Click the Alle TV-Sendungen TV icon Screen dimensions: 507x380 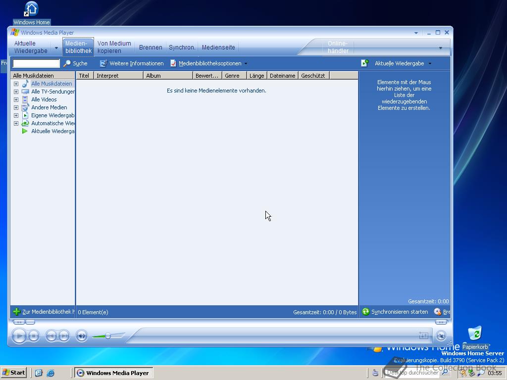25,92
